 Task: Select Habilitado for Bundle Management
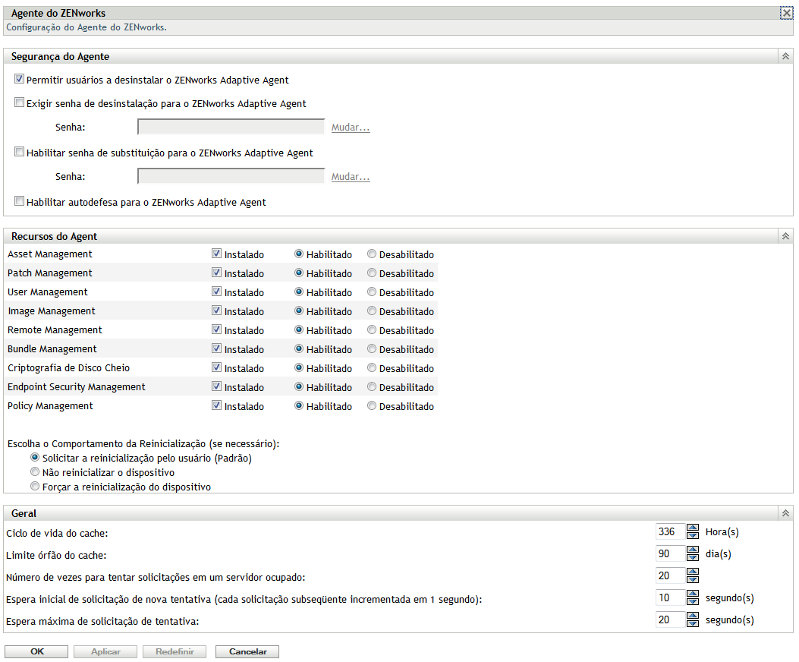pyautogui.click(x=299, y=348)
